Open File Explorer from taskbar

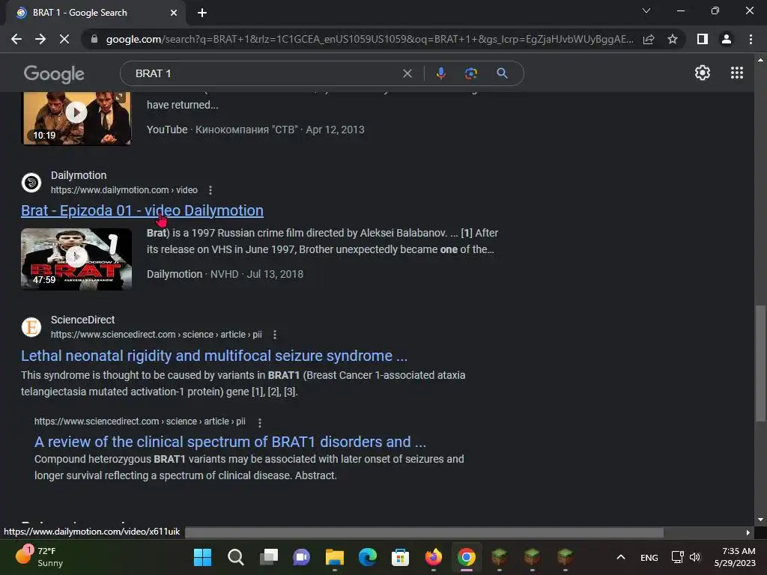[335, 557]
